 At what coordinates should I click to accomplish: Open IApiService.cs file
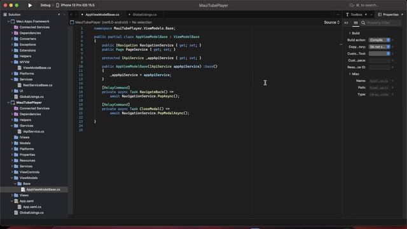click(x=34, y=132)
